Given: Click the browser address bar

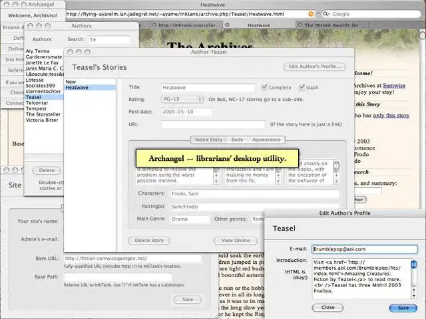Looking at the screenshot, I should click(187, 14).
